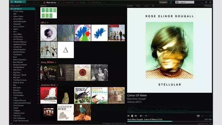Switch to the Collections tab
Image resolution: width=222 pixels, height=125 pixels.
pos(68,3)
